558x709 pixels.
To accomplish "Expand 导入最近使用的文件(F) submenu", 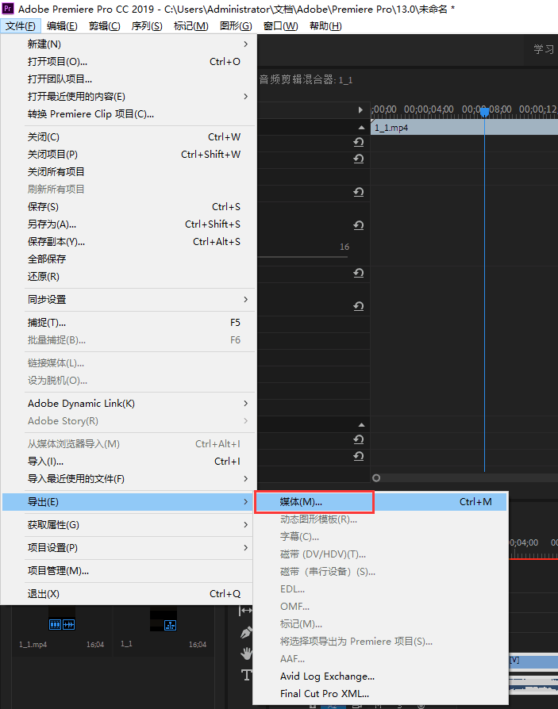I will 128,478.
